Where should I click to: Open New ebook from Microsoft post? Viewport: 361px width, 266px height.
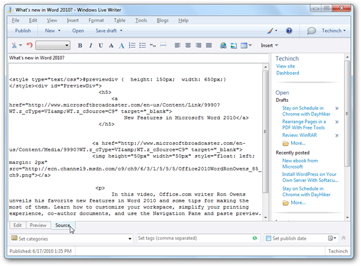pyautogui.click(x=300, y=163)
